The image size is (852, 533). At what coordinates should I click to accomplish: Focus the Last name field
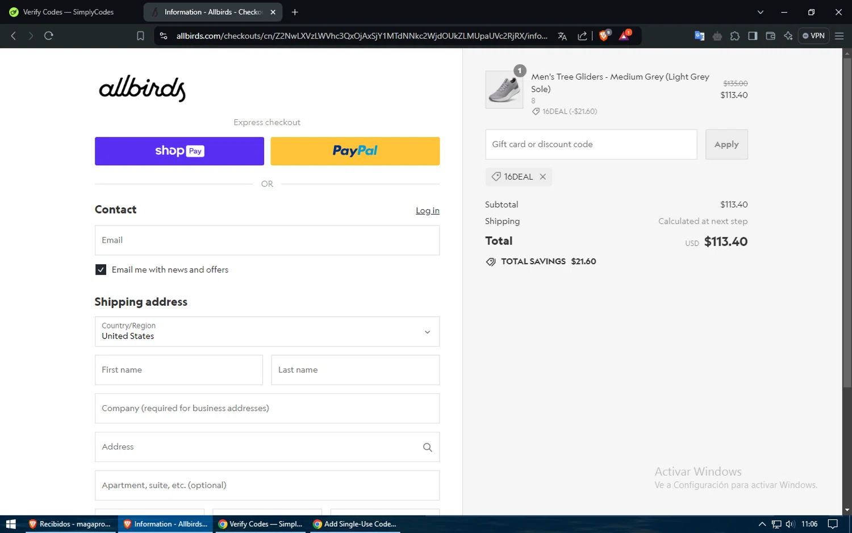(356, 370)
